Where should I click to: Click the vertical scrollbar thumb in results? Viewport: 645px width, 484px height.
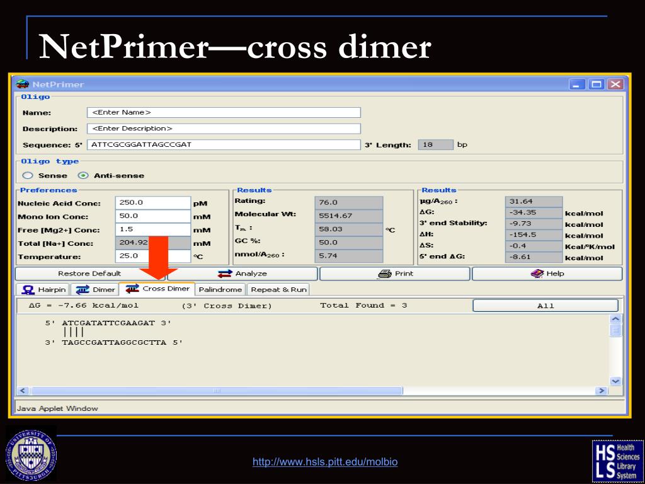pos(615,330)
